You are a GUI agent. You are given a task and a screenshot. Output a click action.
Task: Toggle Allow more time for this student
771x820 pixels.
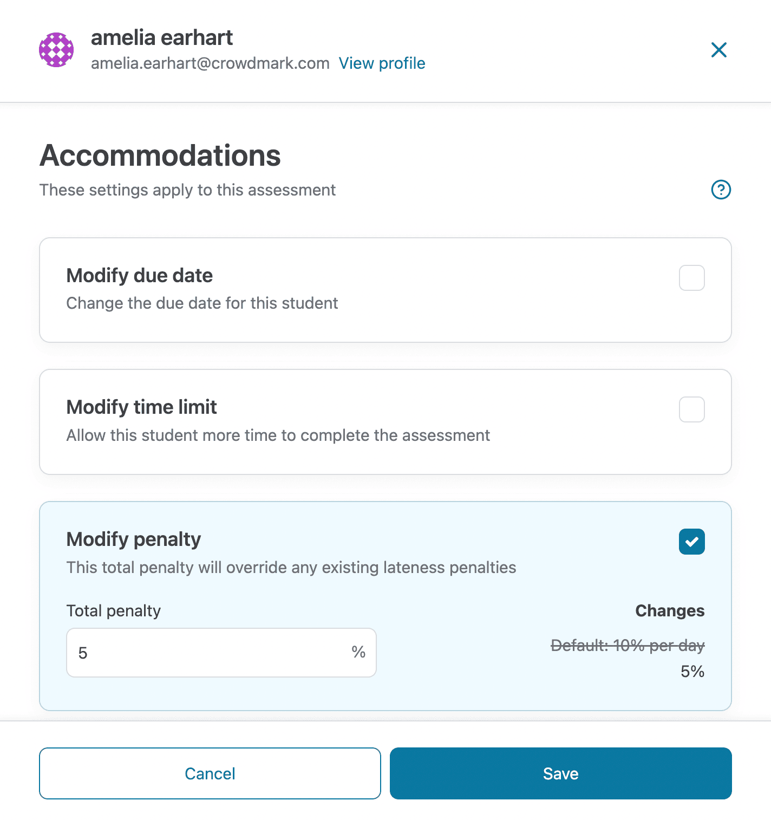[x=691, y=410]
